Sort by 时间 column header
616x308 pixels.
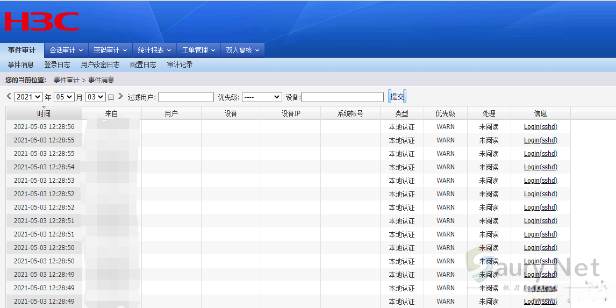(44, 113)
